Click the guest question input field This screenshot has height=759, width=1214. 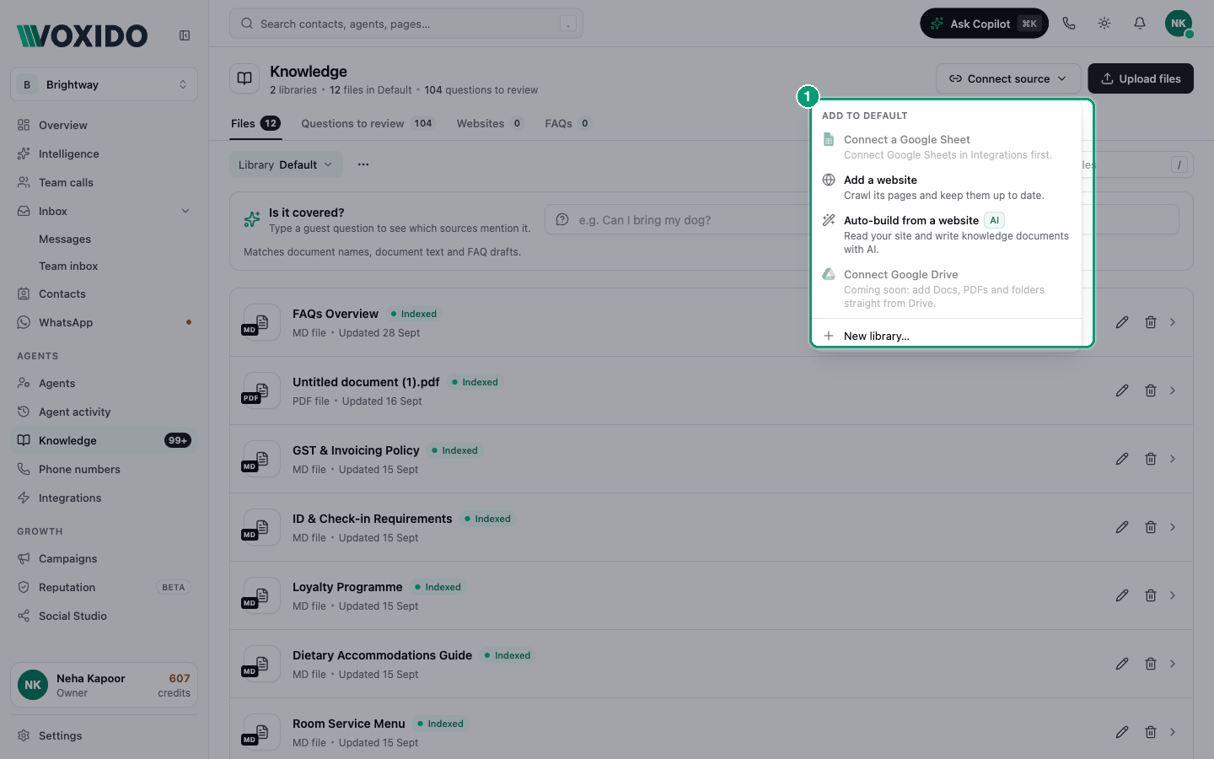tap(862, 220)
